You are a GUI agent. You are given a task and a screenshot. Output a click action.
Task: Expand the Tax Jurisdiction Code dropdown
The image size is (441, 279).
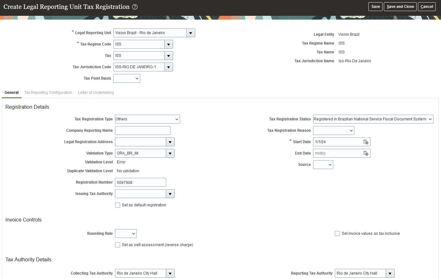169,67
